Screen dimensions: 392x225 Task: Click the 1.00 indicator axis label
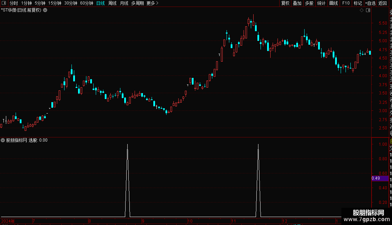coord(383,144)
